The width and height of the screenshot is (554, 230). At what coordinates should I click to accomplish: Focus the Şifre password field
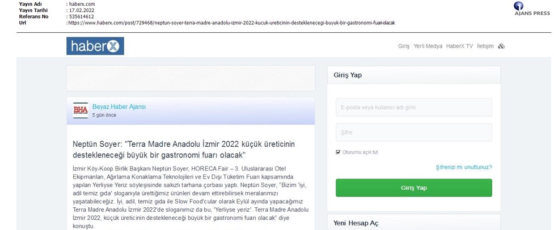pos(414,133)
